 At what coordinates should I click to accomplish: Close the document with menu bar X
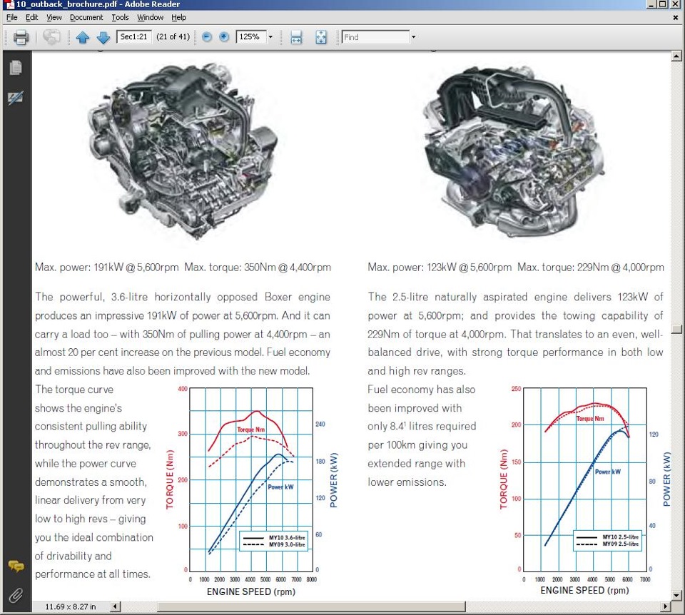pos(676,18)
